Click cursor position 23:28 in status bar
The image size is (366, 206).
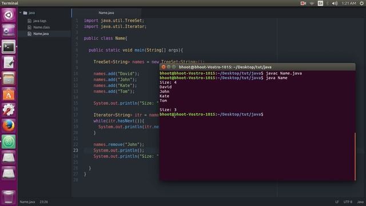[43, 202]
